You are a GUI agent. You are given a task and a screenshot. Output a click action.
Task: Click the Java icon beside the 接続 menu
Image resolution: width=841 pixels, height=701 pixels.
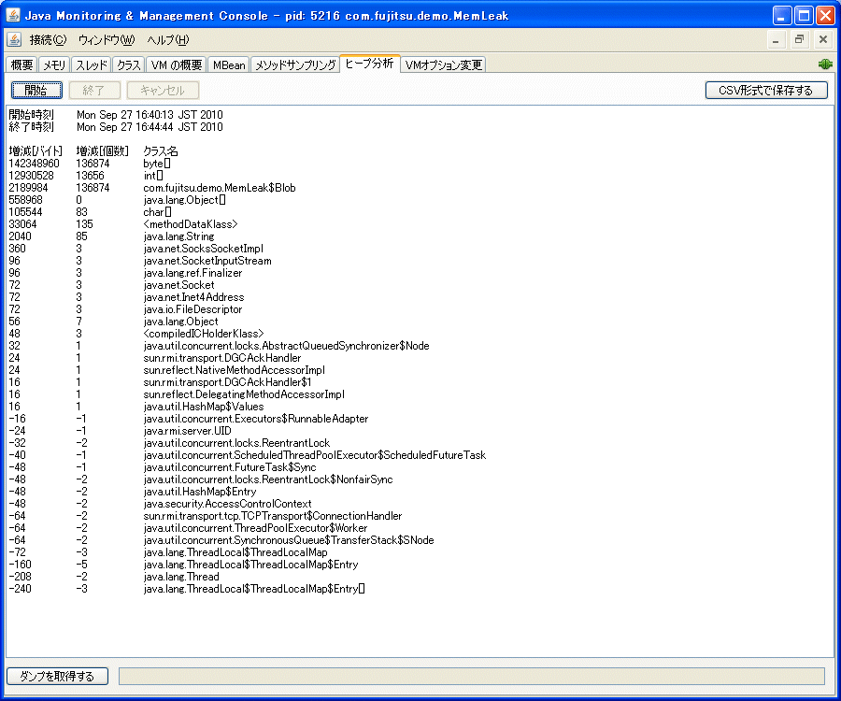click(x=14, y=39)
